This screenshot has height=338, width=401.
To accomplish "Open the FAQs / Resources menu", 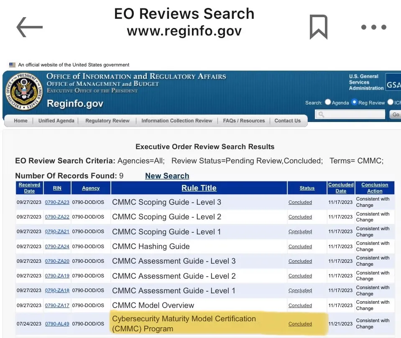I will (244, 121).
